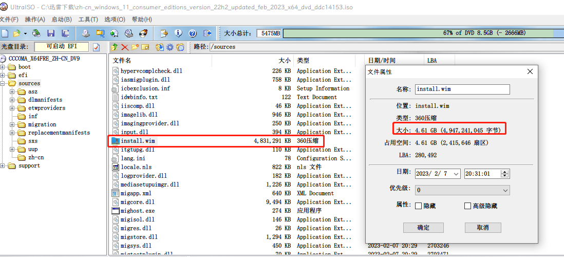Click the 名称 install.wim input field
564x257 pixels.
(462, 89)
